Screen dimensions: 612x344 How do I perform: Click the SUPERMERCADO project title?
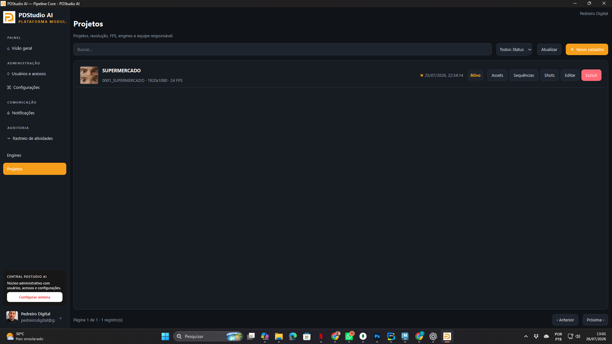coord(121,70)
